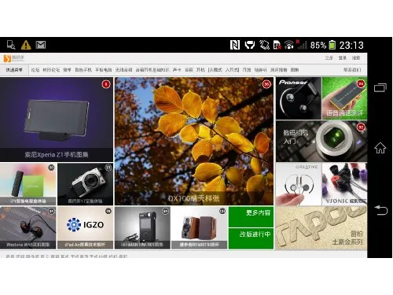Open the Rapoo sand-themed banner tile
393x295 pixels.
[321, 227]
